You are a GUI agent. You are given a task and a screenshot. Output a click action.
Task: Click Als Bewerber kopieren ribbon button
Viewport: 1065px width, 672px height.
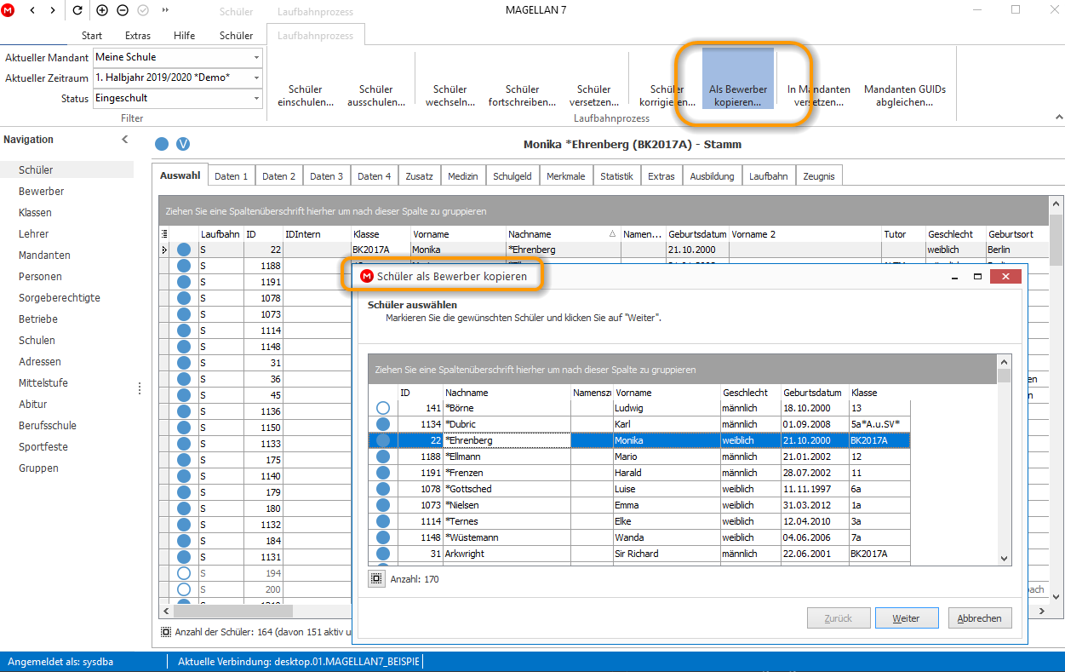click(x=738, y=78)
